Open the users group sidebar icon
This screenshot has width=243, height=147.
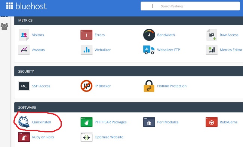(x=4, y=26)
